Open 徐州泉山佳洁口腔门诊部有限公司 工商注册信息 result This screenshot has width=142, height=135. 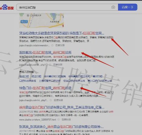pyautogui.click(x=62, y=107)
